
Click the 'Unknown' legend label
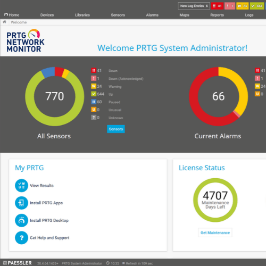(x=116, y=118)
